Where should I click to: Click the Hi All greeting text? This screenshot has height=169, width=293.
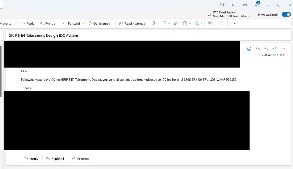pyautogui.click(x=25, y=71)
